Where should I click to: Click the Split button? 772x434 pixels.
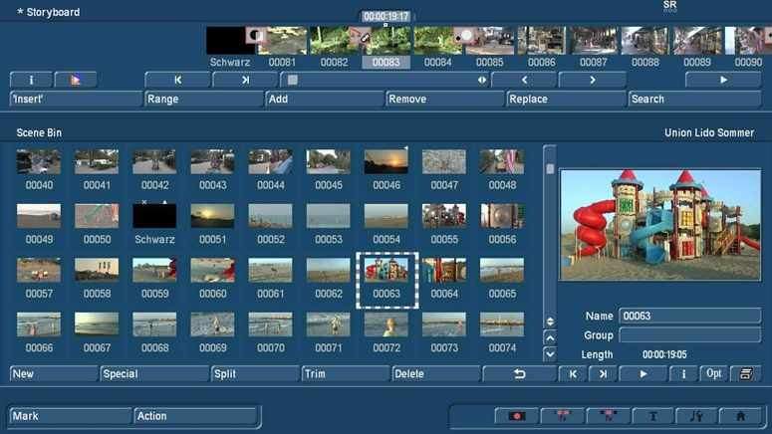coord(254,374)
